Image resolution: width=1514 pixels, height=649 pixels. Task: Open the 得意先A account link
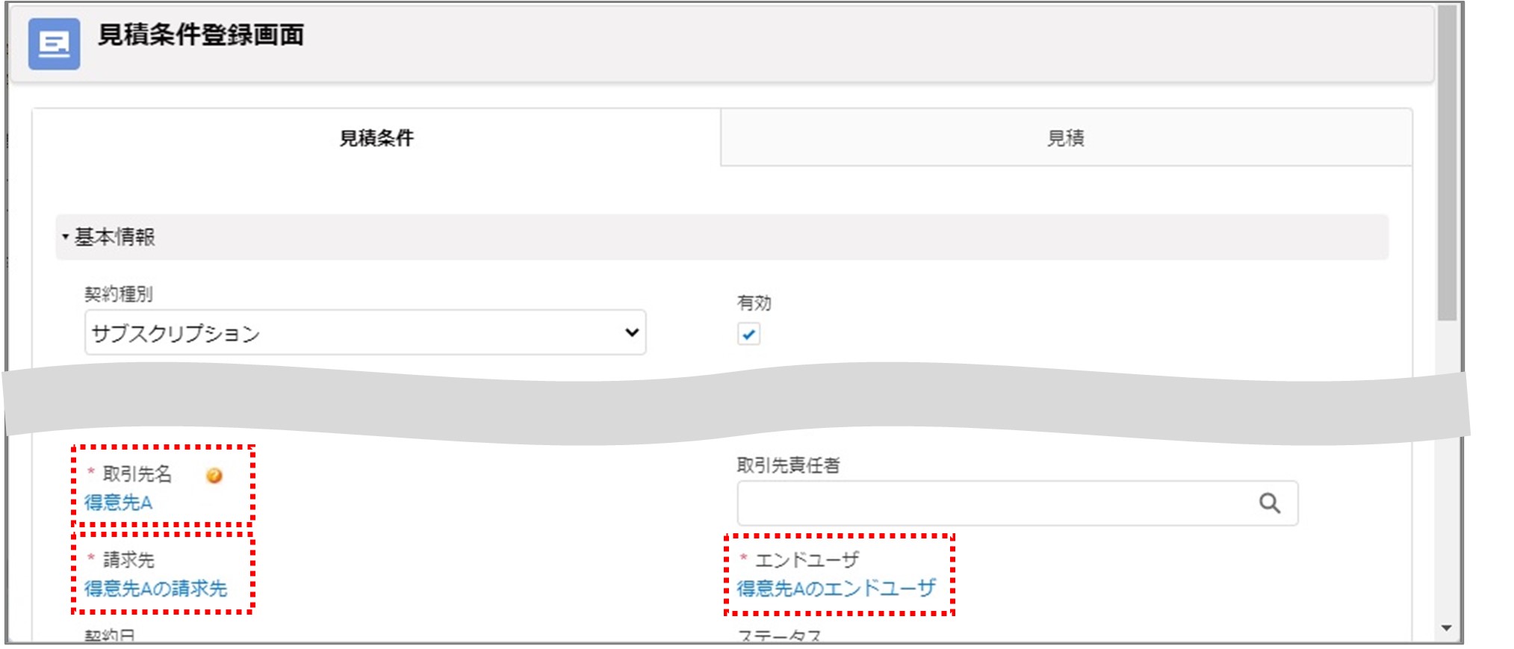click(118, 503)
